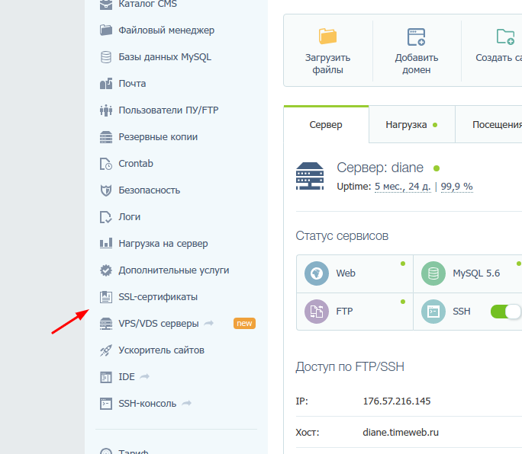Viewport: 522px width, 454px height.
Task: Click the green folder create-site icon
Action: tap(505, 37)
